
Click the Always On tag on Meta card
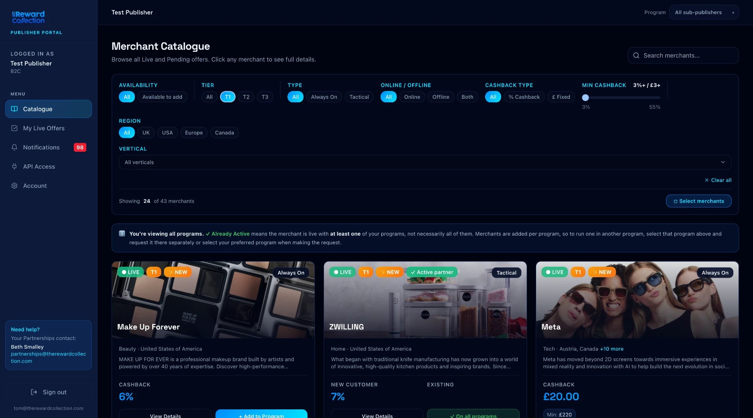tap(715, 273)
